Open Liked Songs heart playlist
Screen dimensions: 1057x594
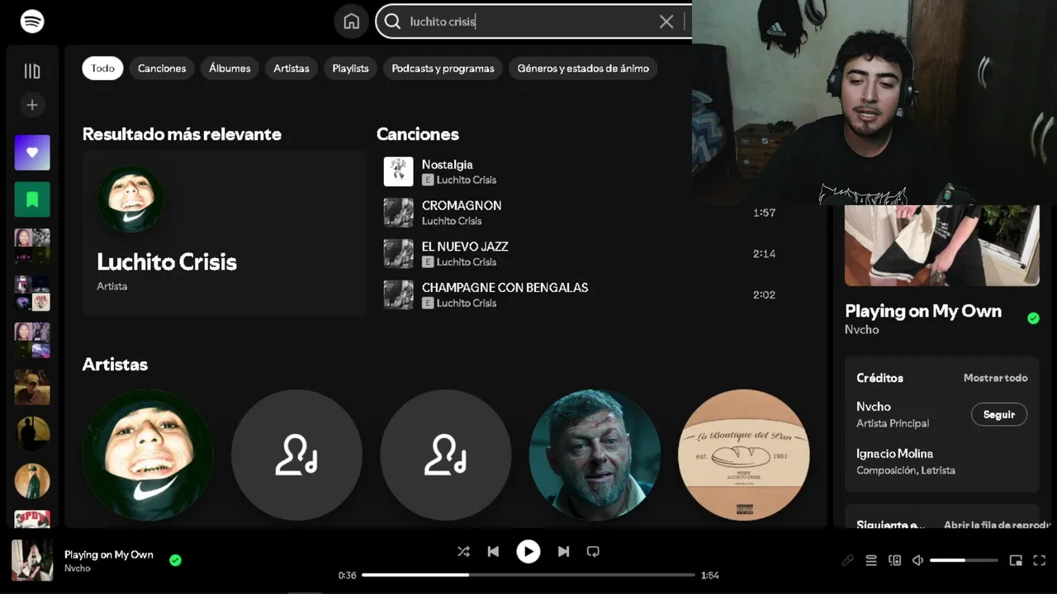point(32,153)
